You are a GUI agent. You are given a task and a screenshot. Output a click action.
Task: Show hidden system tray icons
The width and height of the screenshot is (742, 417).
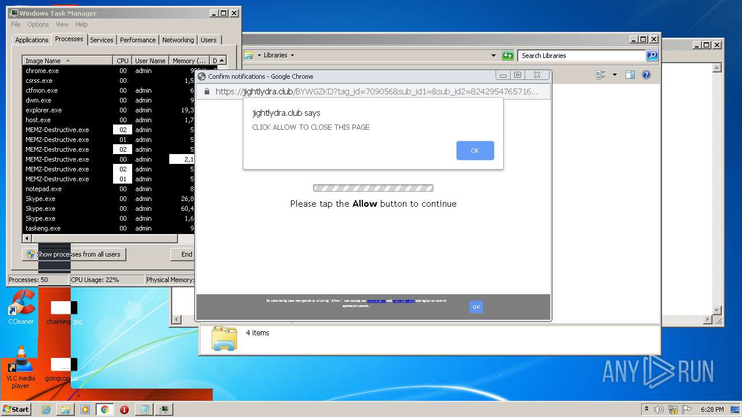click(646, 409)
